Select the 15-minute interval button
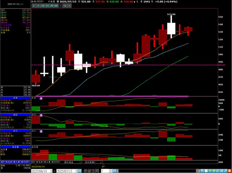This screenshot has height=173, width=232. pyautogui.click(x=47, y=6)
